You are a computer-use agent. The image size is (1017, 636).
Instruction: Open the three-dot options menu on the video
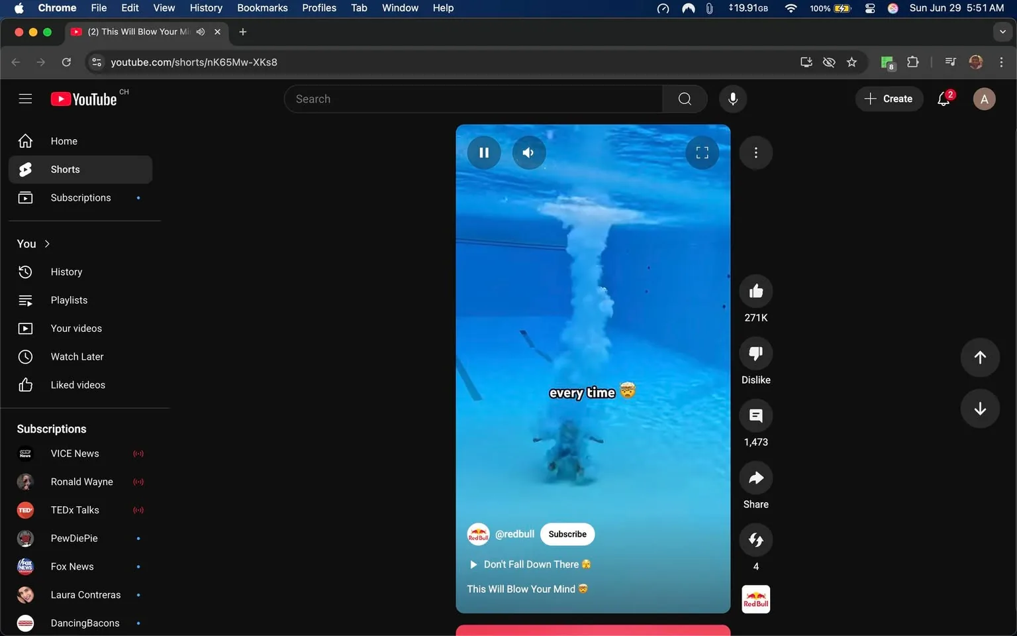pos(755,152)
